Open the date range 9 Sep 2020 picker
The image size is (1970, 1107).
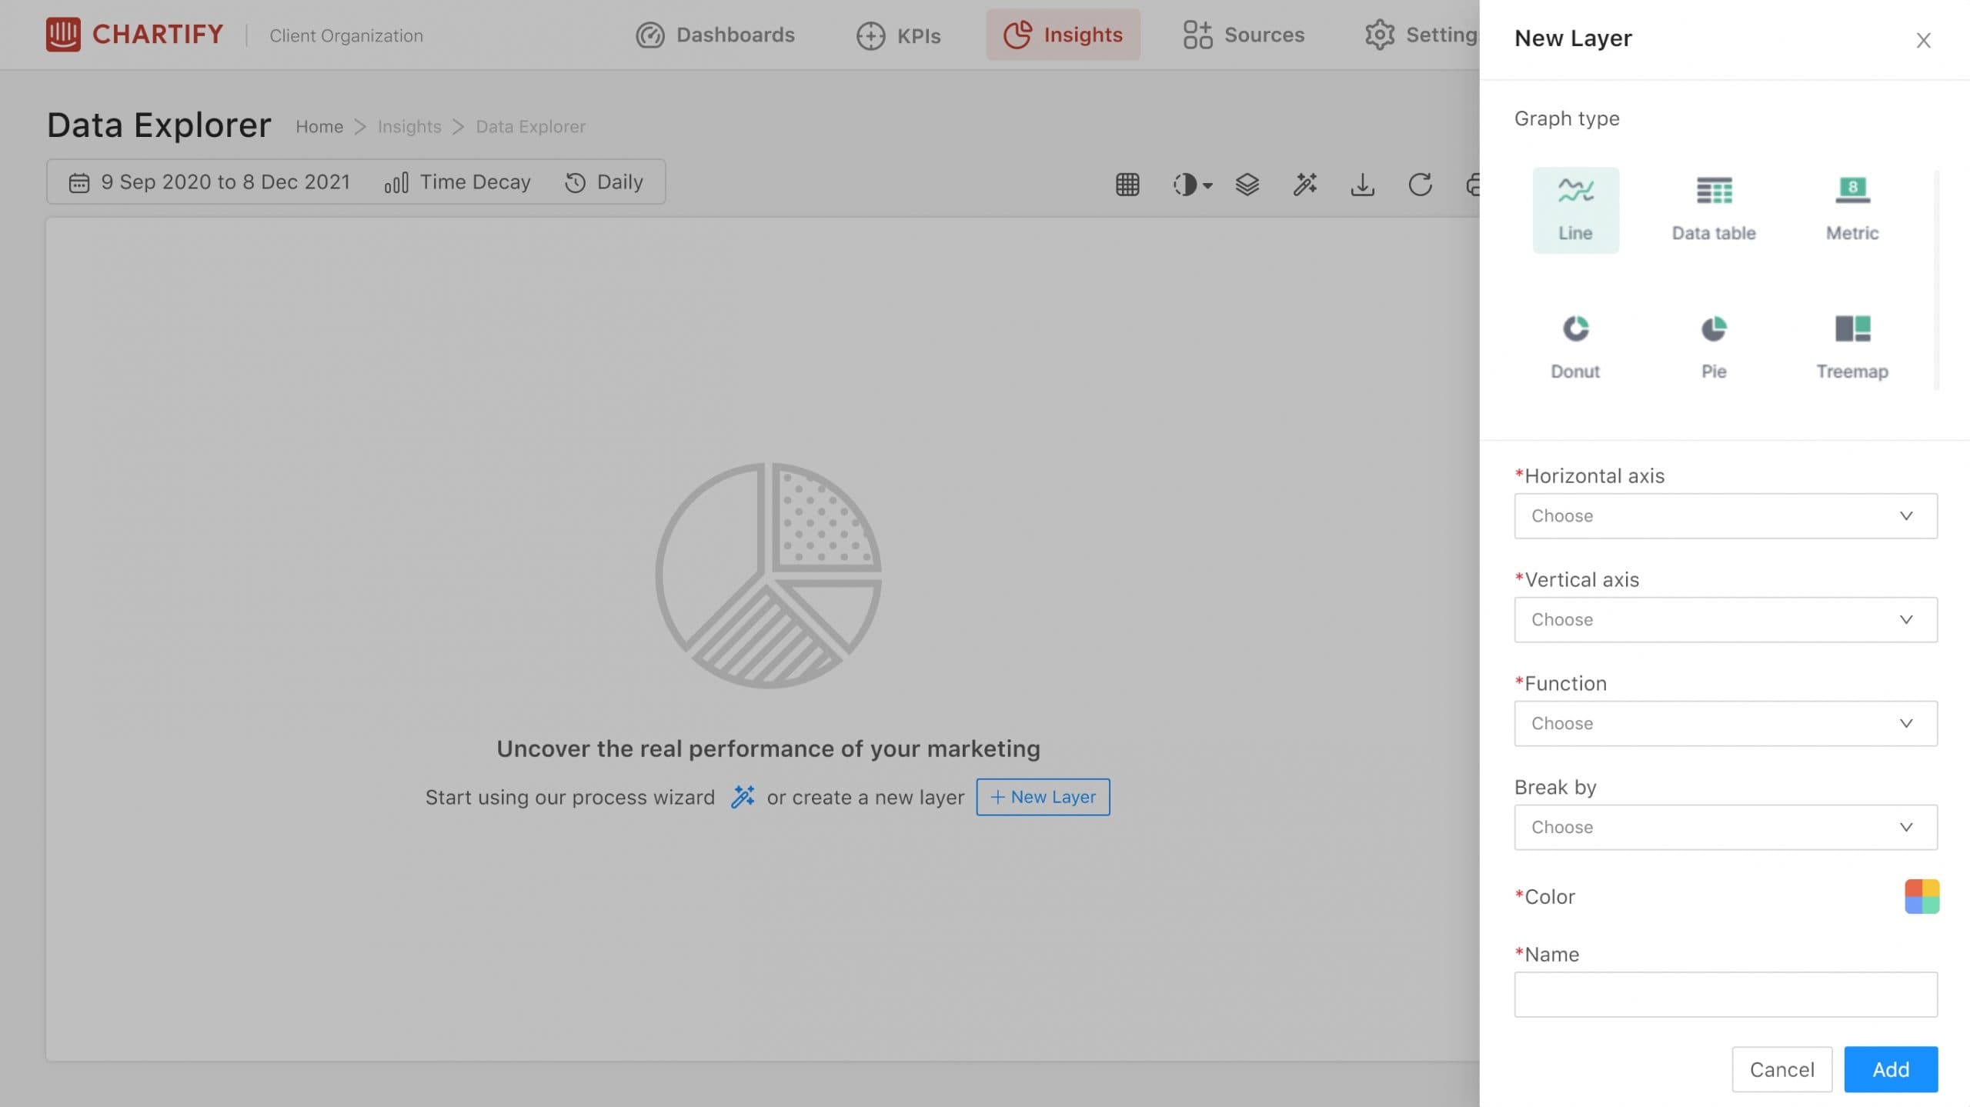[x=209, y=182]
